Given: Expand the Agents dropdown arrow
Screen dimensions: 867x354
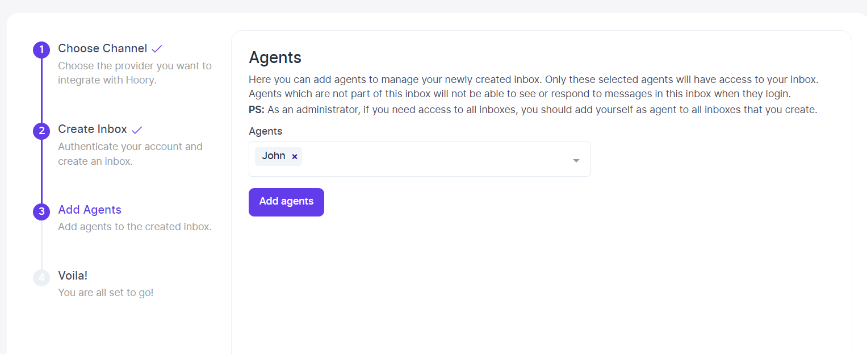Looking at the screenshot, I should pyautogui.click(x=576, y=160).
